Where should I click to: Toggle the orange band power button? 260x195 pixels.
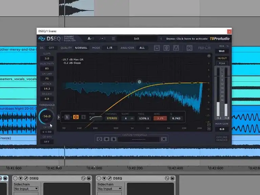click(x=76, y=117)
